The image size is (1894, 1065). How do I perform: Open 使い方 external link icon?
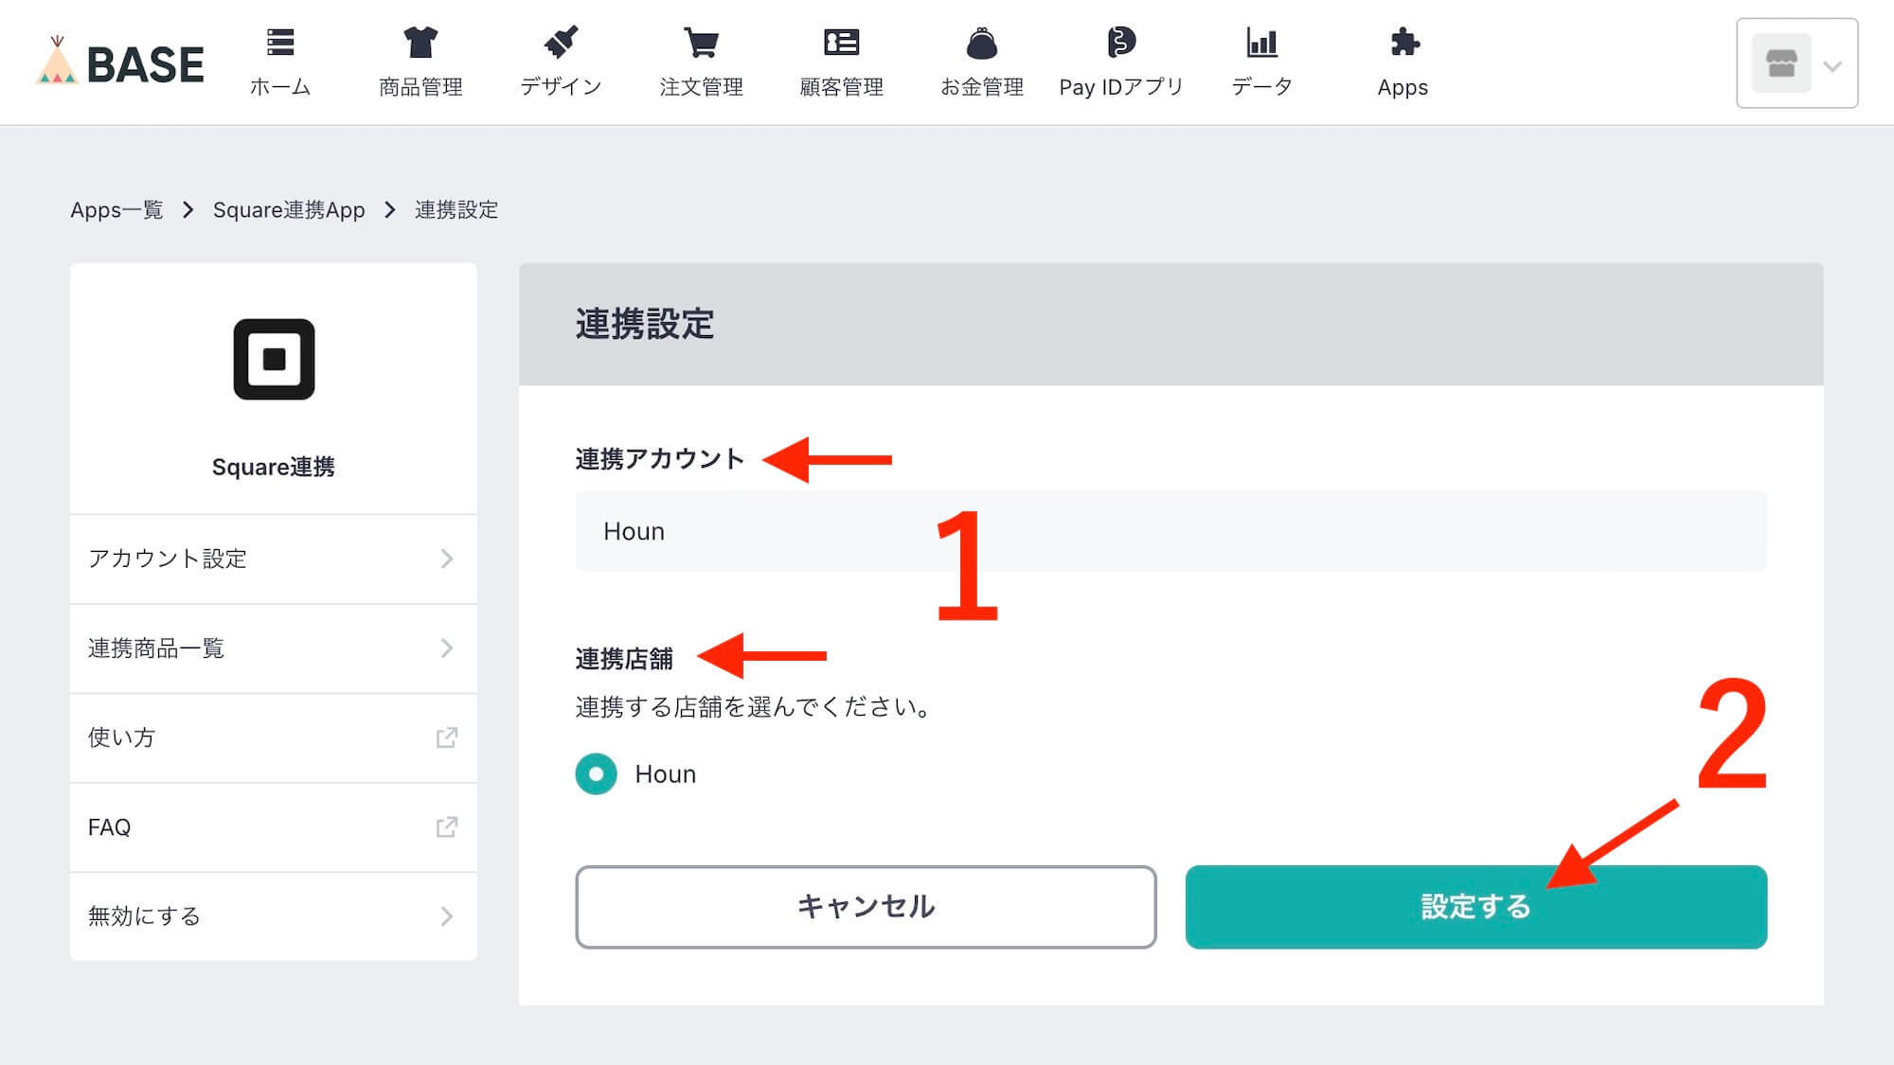click(447, 737)
